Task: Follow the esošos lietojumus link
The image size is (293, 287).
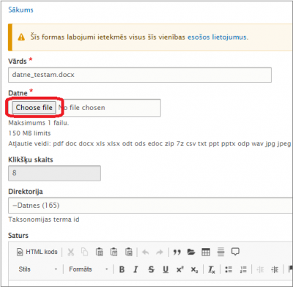Action: (217, 37)
